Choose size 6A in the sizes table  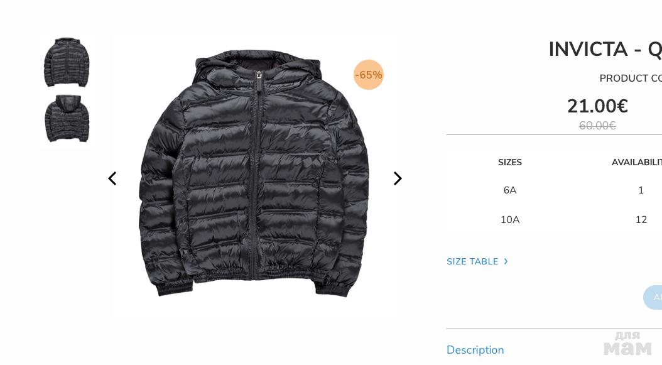(x=509, y=190)
